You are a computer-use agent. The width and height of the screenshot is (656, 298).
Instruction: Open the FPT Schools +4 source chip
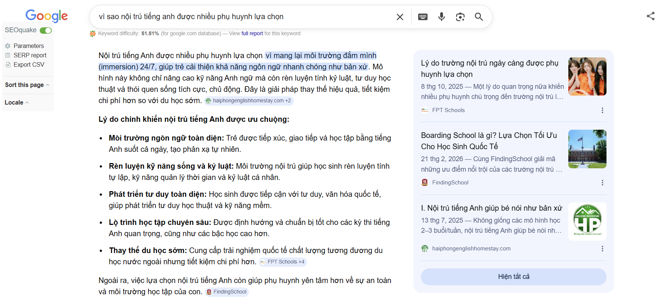pyautogui.click(x=283, y=262)
